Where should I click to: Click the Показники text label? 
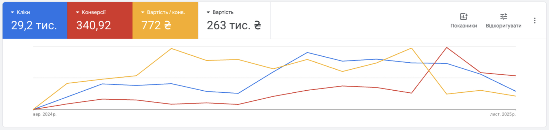click(464, 26)
